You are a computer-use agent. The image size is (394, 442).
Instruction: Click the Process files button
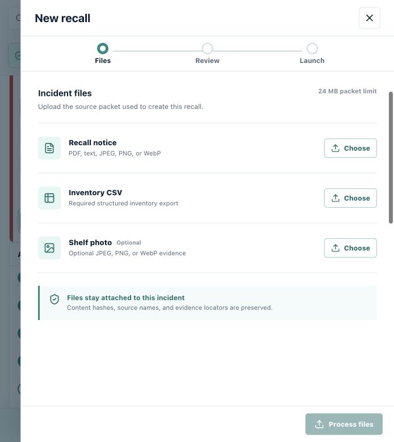click(344, 424)
